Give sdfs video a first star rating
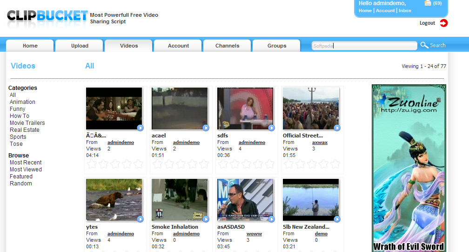Viewport: 469px width, 252px height. [x=223, y=164]
